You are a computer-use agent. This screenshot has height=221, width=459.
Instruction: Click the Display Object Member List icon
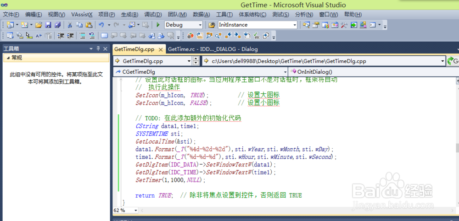point(10,36)
